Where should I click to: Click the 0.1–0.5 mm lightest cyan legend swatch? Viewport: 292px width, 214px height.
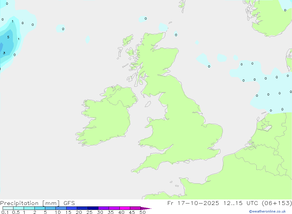click(8, 208)
